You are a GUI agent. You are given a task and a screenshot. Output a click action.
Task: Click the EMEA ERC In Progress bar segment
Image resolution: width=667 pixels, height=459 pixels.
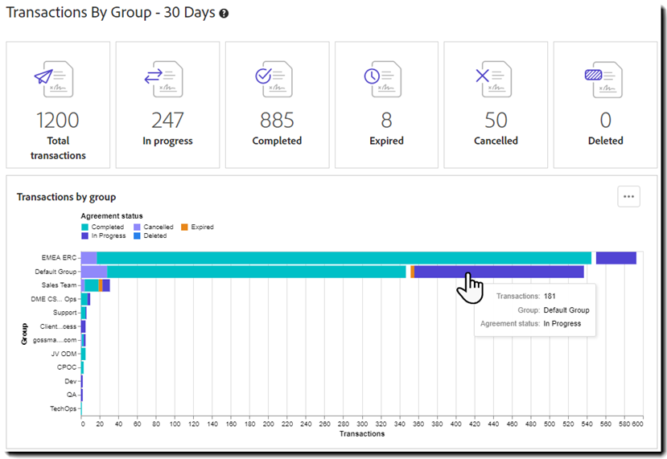pos(616,258)
